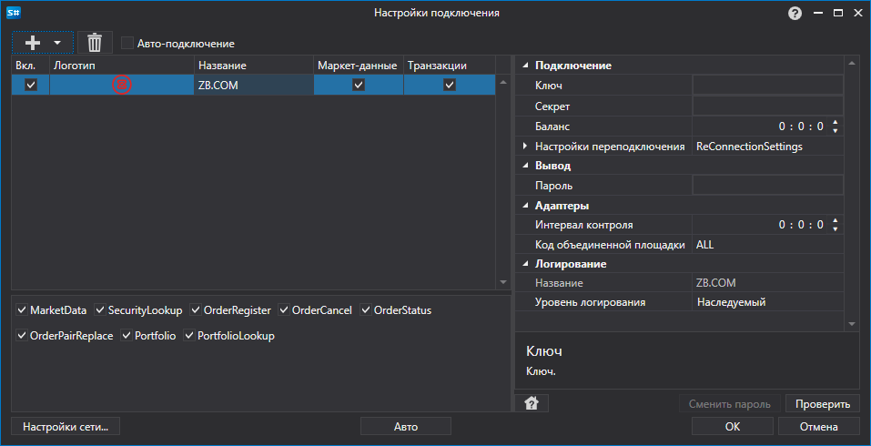This screenshot has height=446, width=871.
Task: Expand Настройки переподключения property
Action: (x=525, y=147)
